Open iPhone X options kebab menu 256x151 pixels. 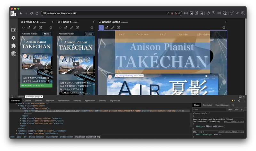click(x=94, y=22)
